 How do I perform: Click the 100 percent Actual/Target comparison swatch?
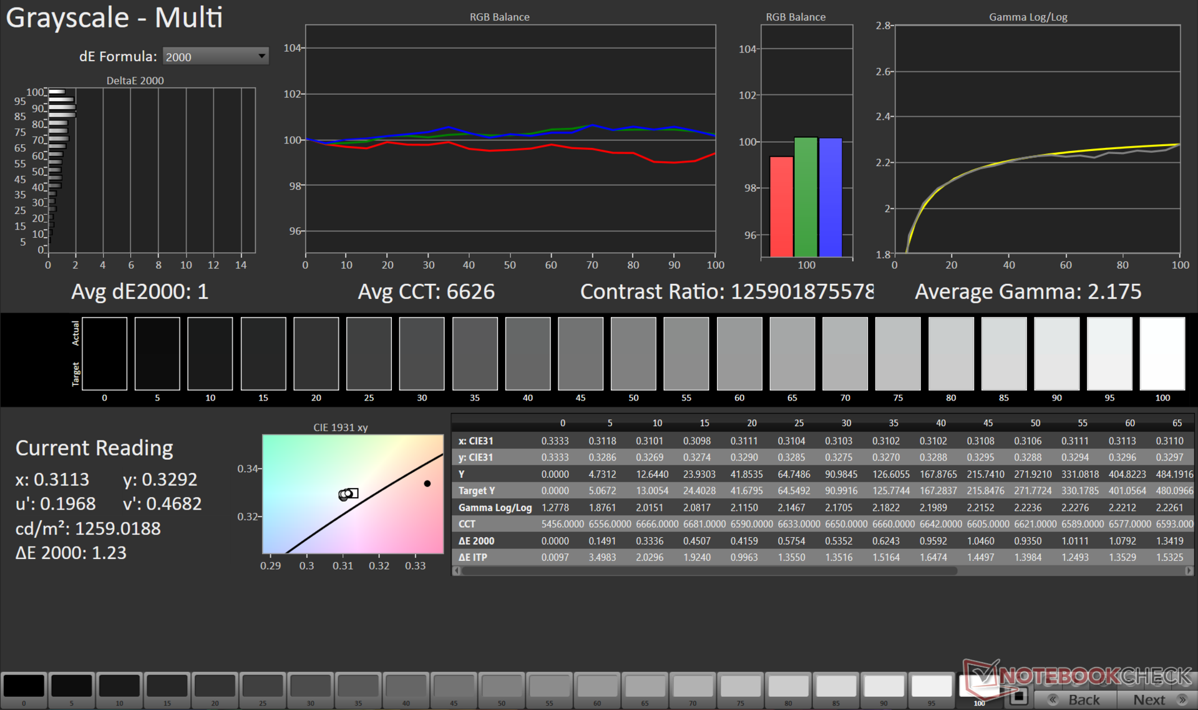(1162, 353)
